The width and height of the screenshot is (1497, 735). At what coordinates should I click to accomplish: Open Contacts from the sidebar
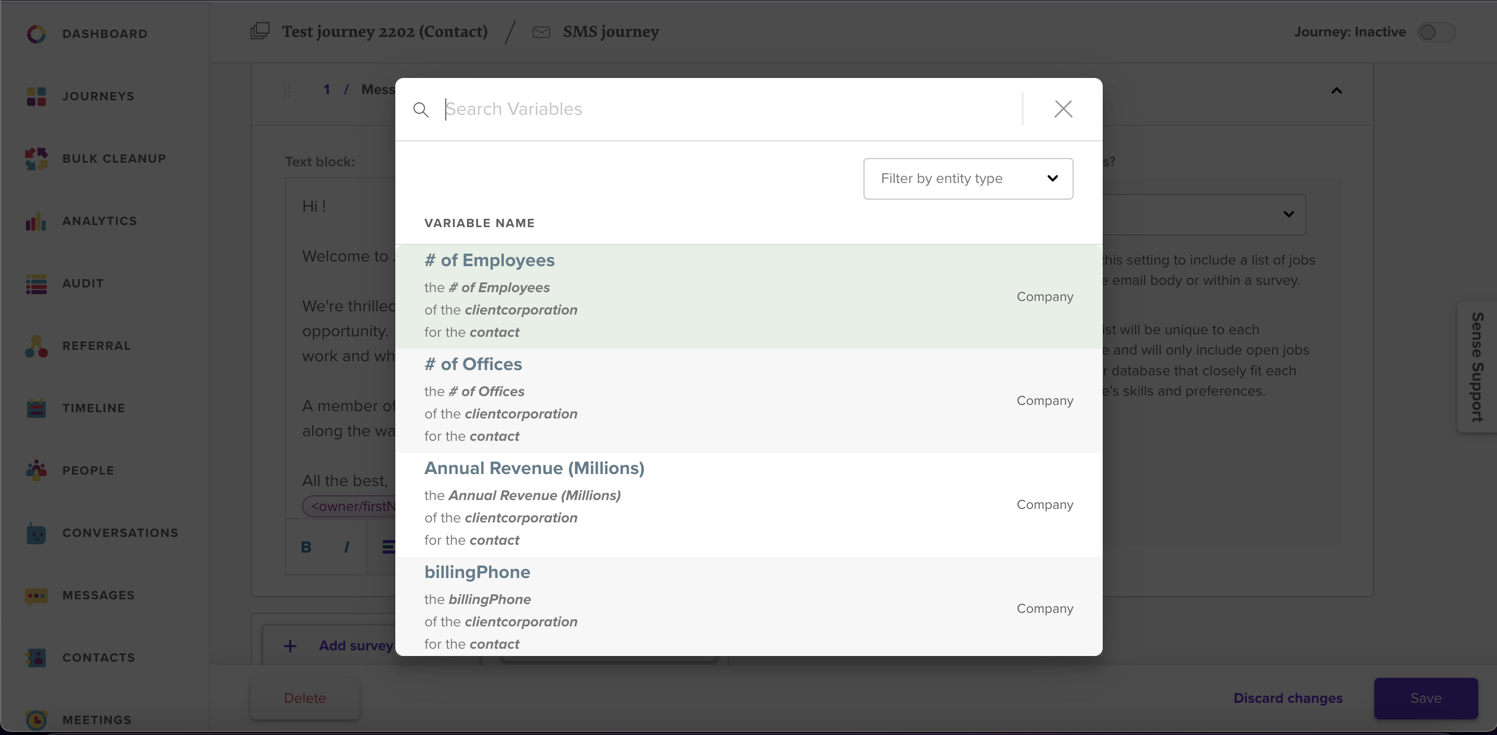point(98,657)
